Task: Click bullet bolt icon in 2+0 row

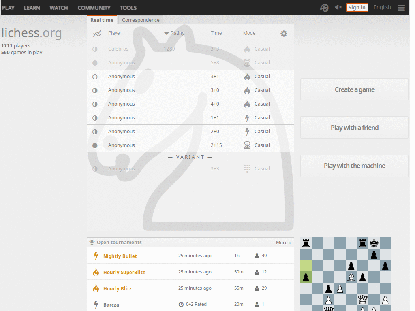Action: [247, 132]
